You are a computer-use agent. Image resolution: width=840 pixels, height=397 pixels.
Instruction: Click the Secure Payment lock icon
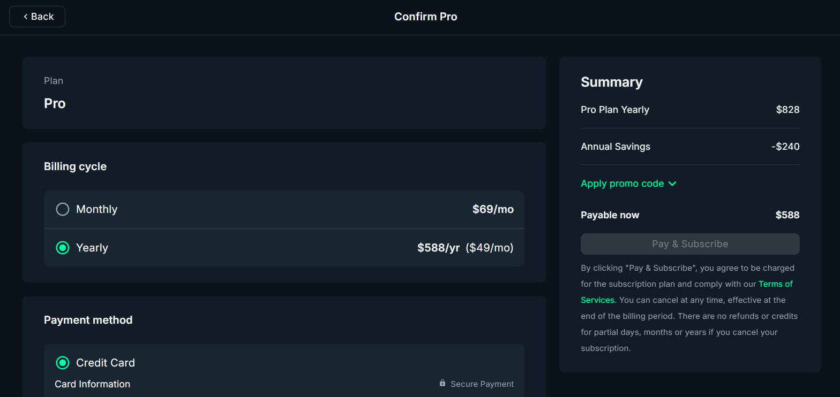click(442, 383)
